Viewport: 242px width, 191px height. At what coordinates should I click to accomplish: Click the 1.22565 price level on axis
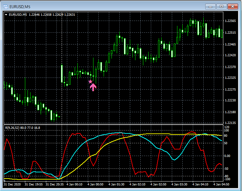click(230, 21)
